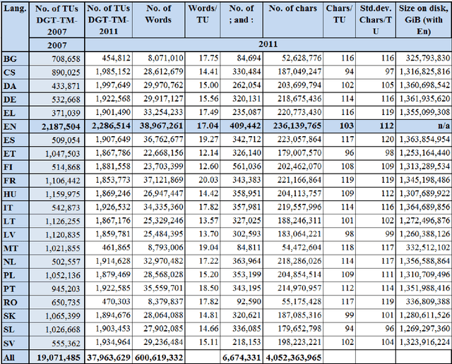The height and width of the screenshot is (364, 452).
Task: Click the total chars cell 4,052,363,965
Action: (292, 357)
